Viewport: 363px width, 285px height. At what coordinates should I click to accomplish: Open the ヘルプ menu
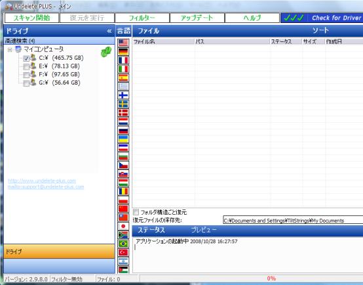pyautogui.click(x=252, y=18)
